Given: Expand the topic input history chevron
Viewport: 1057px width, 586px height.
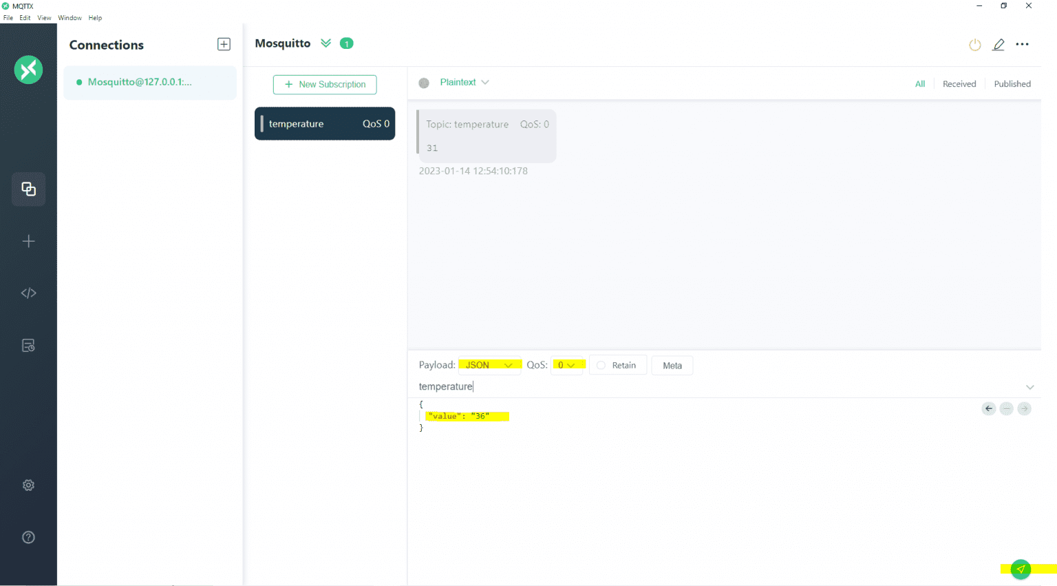Looking at the screenshot, I should tap(1030, 386).
